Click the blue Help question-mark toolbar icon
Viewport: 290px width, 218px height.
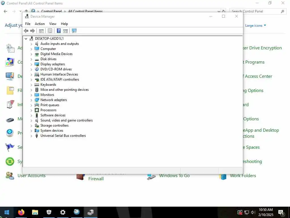pos(59,31)
